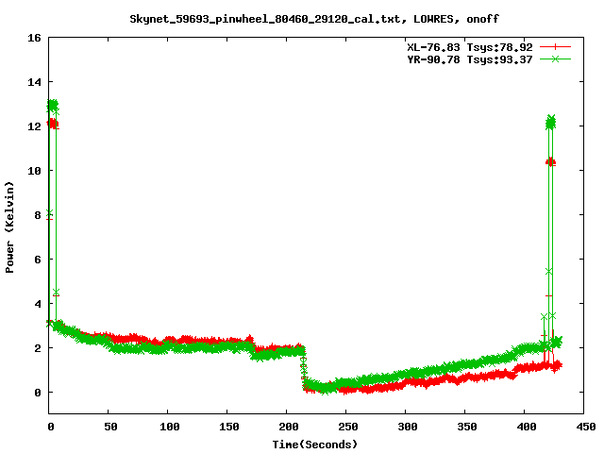Click the y-axis tick label 12
The width and height of the screenshot is (604, 453).
click(x=34, y=126)
